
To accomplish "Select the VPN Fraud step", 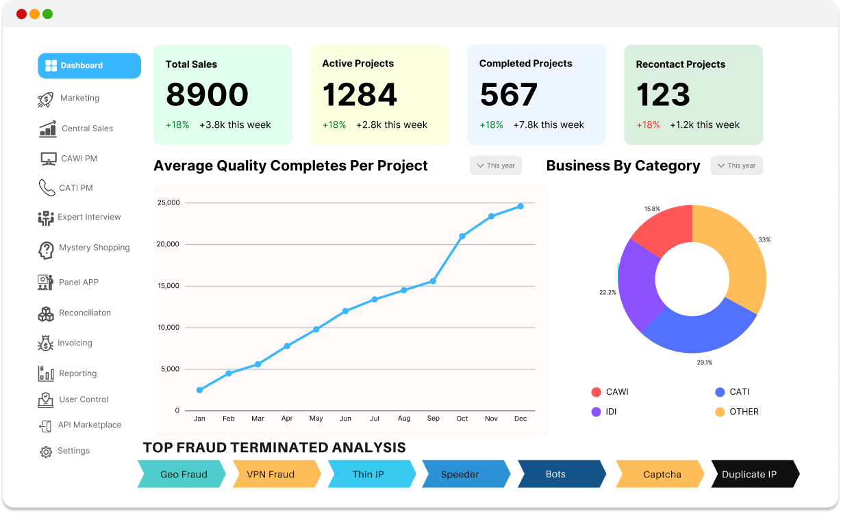I will click(x=277, y=474).
